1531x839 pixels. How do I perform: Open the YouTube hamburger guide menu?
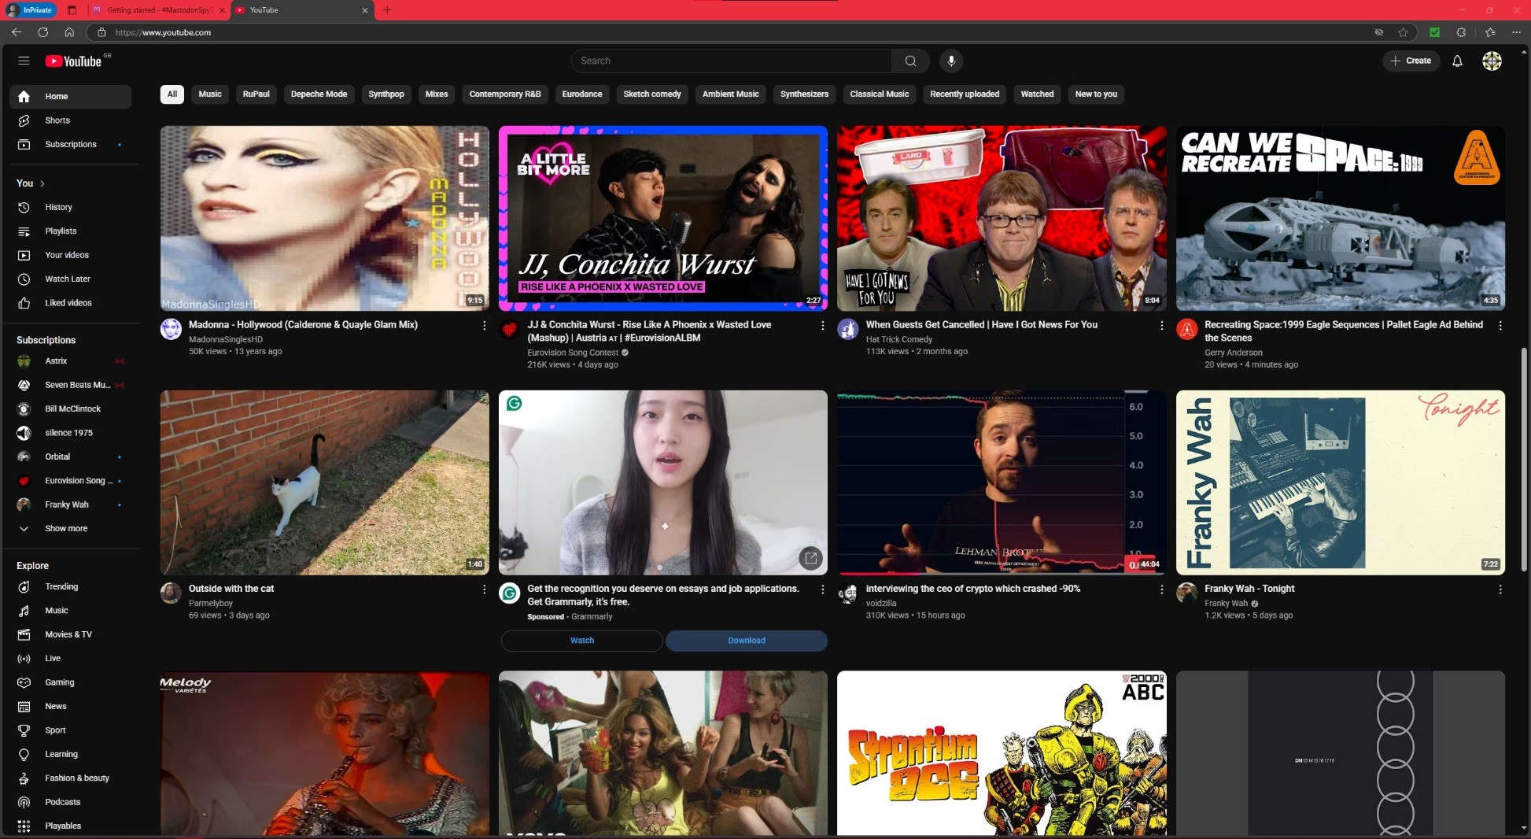click(x=24, y=61)
